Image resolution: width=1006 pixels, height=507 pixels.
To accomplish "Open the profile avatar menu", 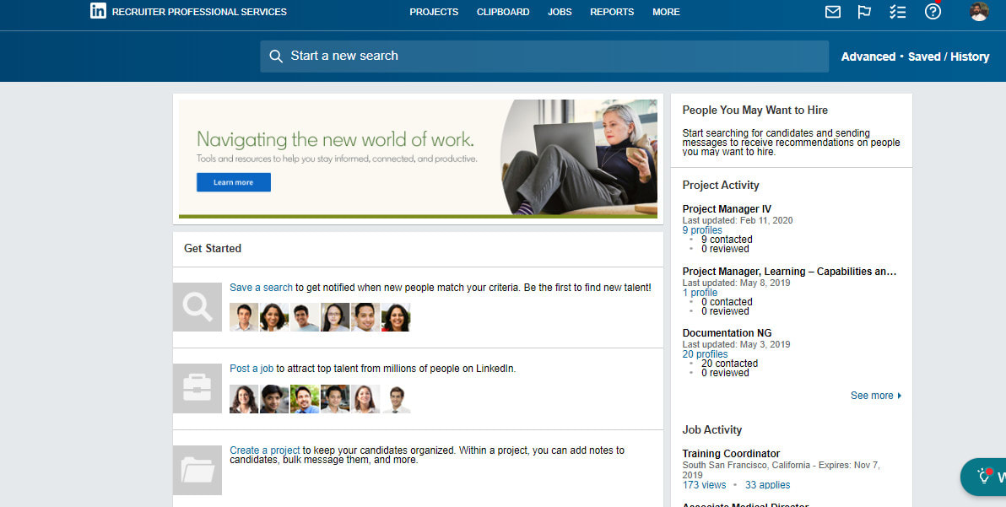I will (979, 12).
